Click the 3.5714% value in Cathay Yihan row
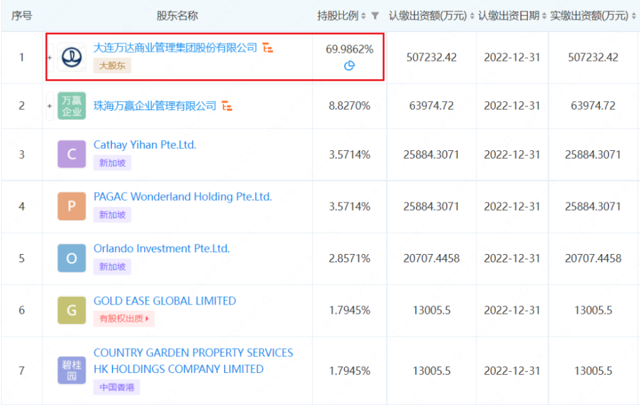 pos(349,155)
